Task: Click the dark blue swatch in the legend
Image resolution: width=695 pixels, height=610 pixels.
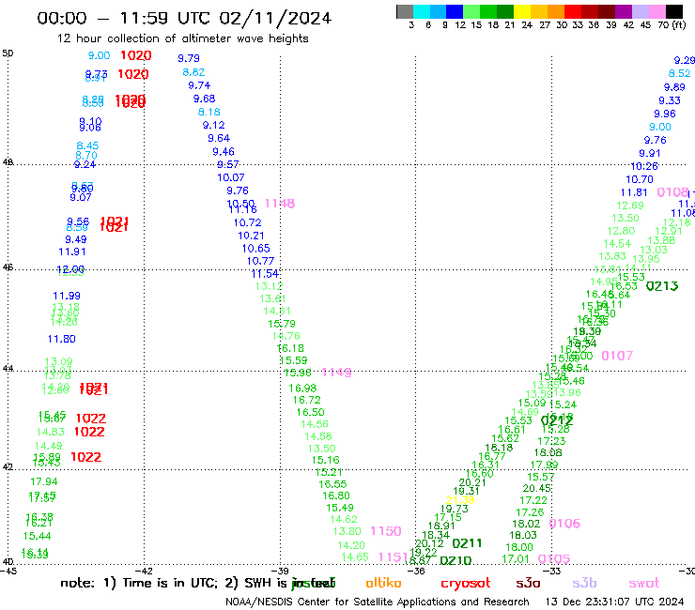Action: coord(455,11)
